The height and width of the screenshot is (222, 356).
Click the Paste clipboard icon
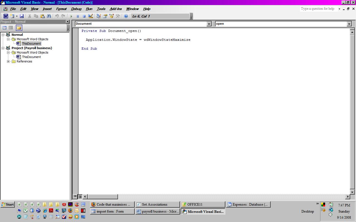pyautogui.click(x=42, y=16)
